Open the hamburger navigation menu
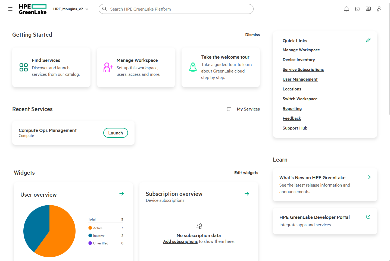 10,9
